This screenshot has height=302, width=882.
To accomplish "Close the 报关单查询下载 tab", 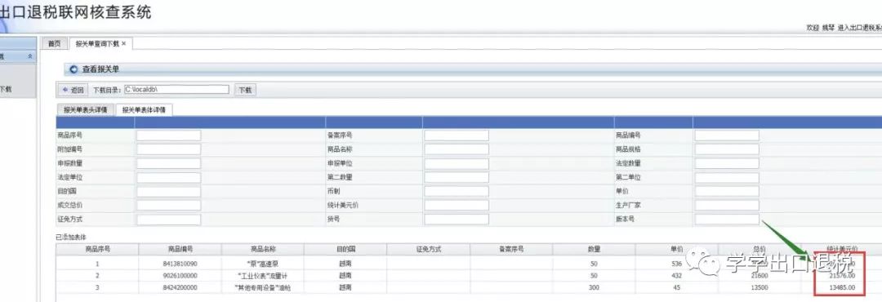I will click(x=124, y=43).
